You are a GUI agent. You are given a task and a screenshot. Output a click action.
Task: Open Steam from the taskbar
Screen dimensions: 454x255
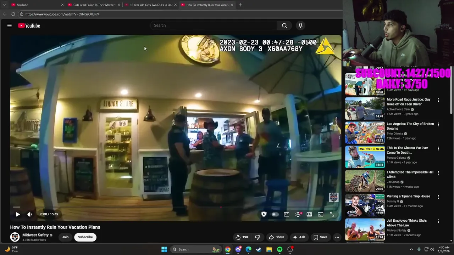[259, 249]
